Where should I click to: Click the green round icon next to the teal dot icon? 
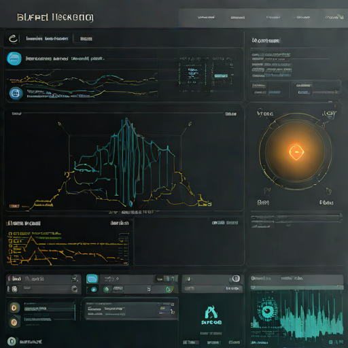point(107,289)
